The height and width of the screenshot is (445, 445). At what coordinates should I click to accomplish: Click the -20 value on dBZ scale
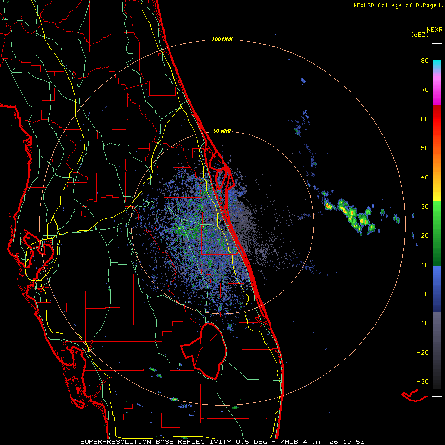click(423, 353)
